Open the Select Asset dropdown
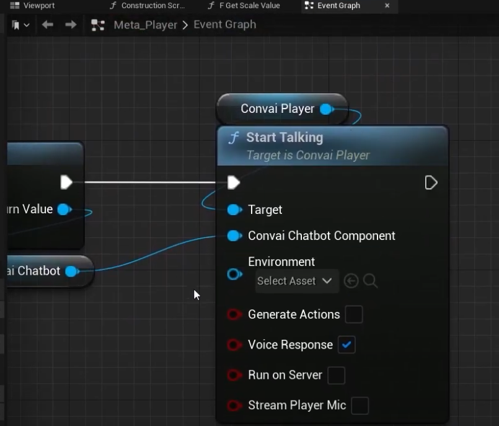This screenshot has width=499, height=426. coord(296,281)
